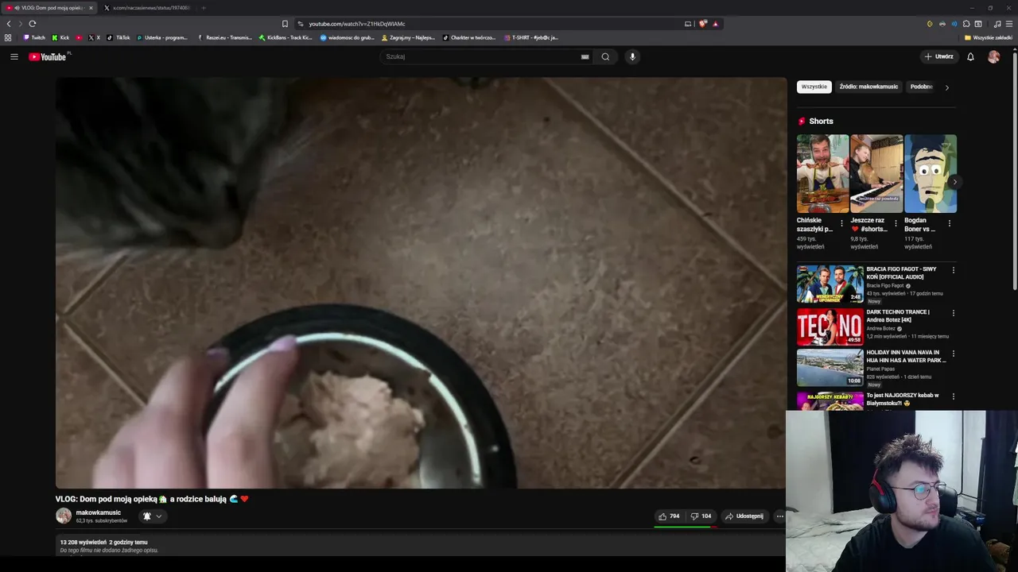This screenshot has height=572, width=1018.
Task: Open options for NAJGORSZY kebab video
Action: [953, 396]
